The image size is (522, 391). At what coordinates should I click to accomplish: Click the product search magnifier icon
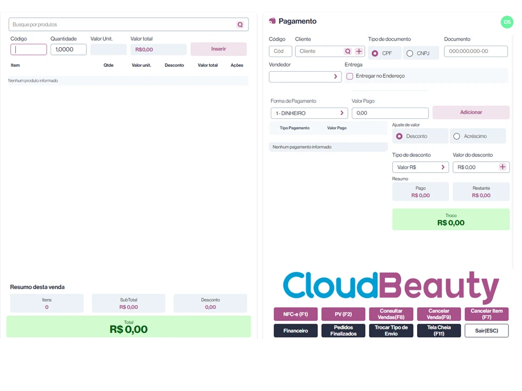[240, 24]
